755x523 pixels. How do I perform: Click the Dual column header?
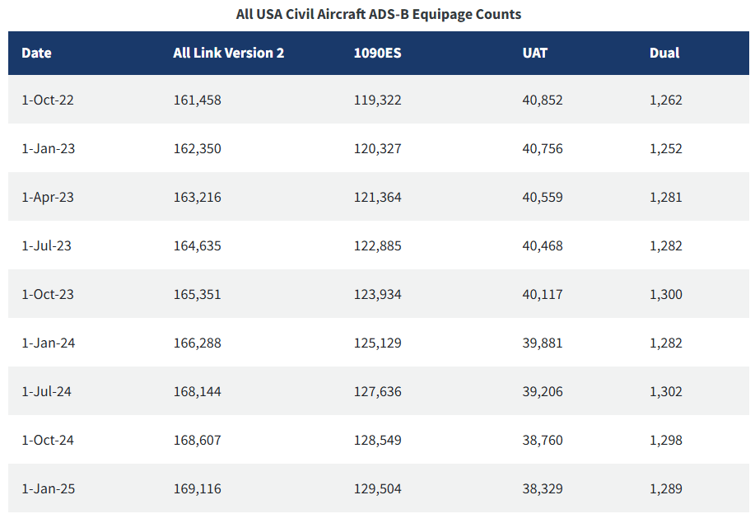pos(664,53)
